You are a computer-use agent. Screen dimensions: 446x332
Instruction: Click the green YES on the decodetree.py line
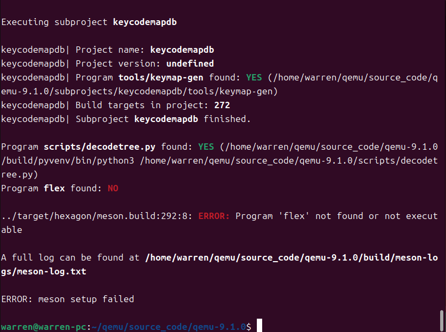point(206,147)
